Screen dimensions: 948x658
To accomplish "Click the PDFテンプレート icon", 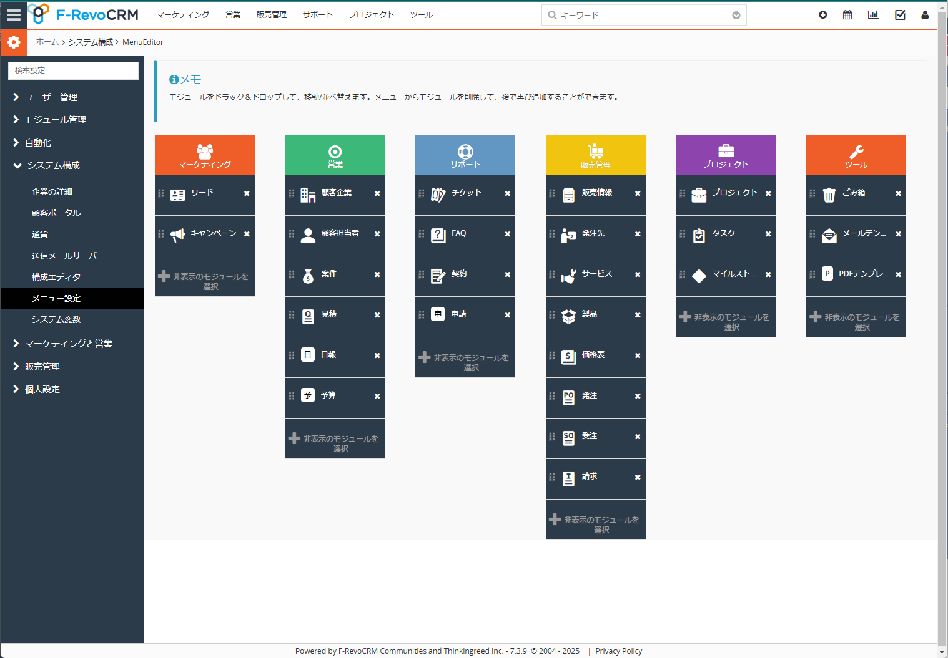I will pos(829,275).
